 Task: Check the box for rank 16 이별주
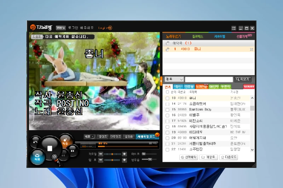[x=167, y=115]
